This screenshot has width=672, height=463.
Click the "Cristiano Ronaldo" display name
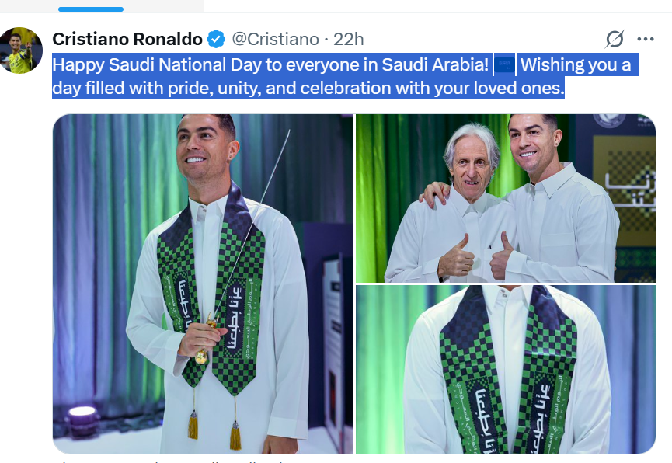127,39
